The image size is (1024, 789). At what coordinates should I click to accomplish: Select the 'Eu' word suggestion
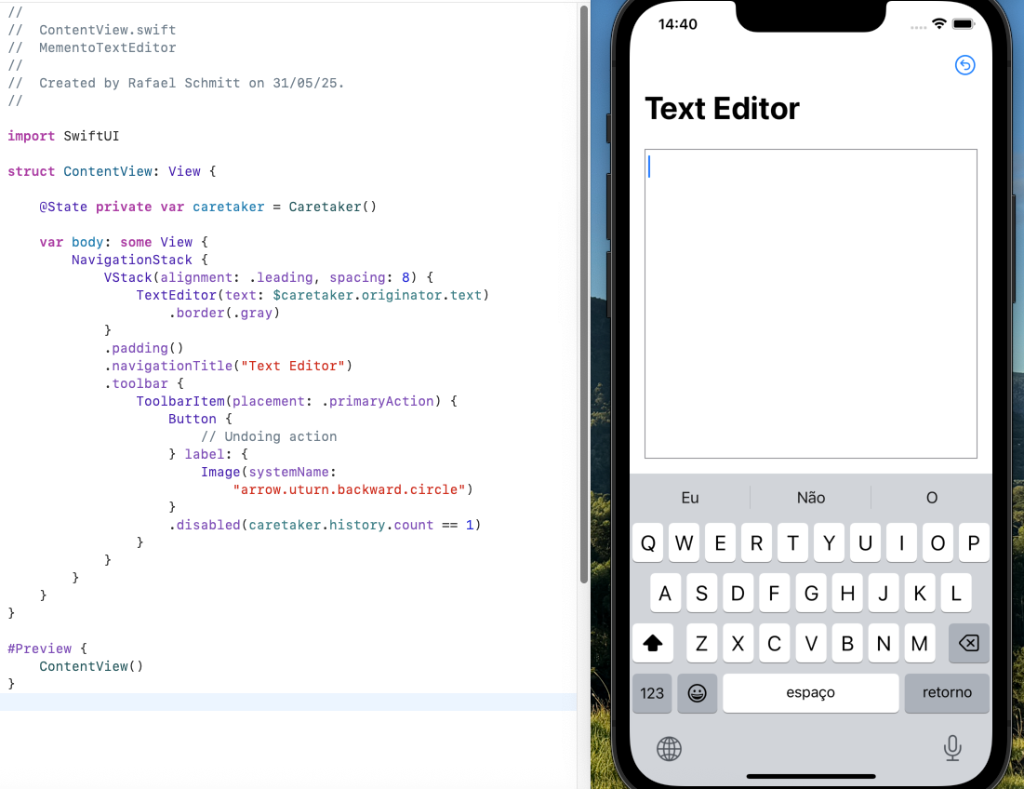(689, 498)
